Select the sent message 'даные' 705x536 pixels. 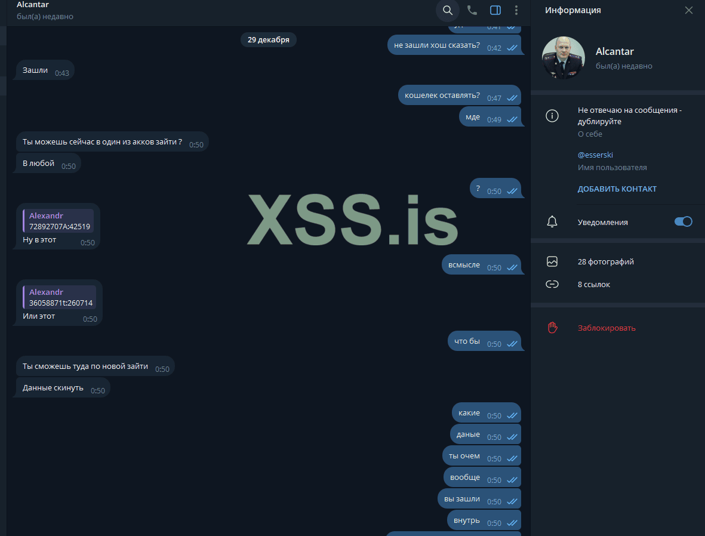[485, 435]
